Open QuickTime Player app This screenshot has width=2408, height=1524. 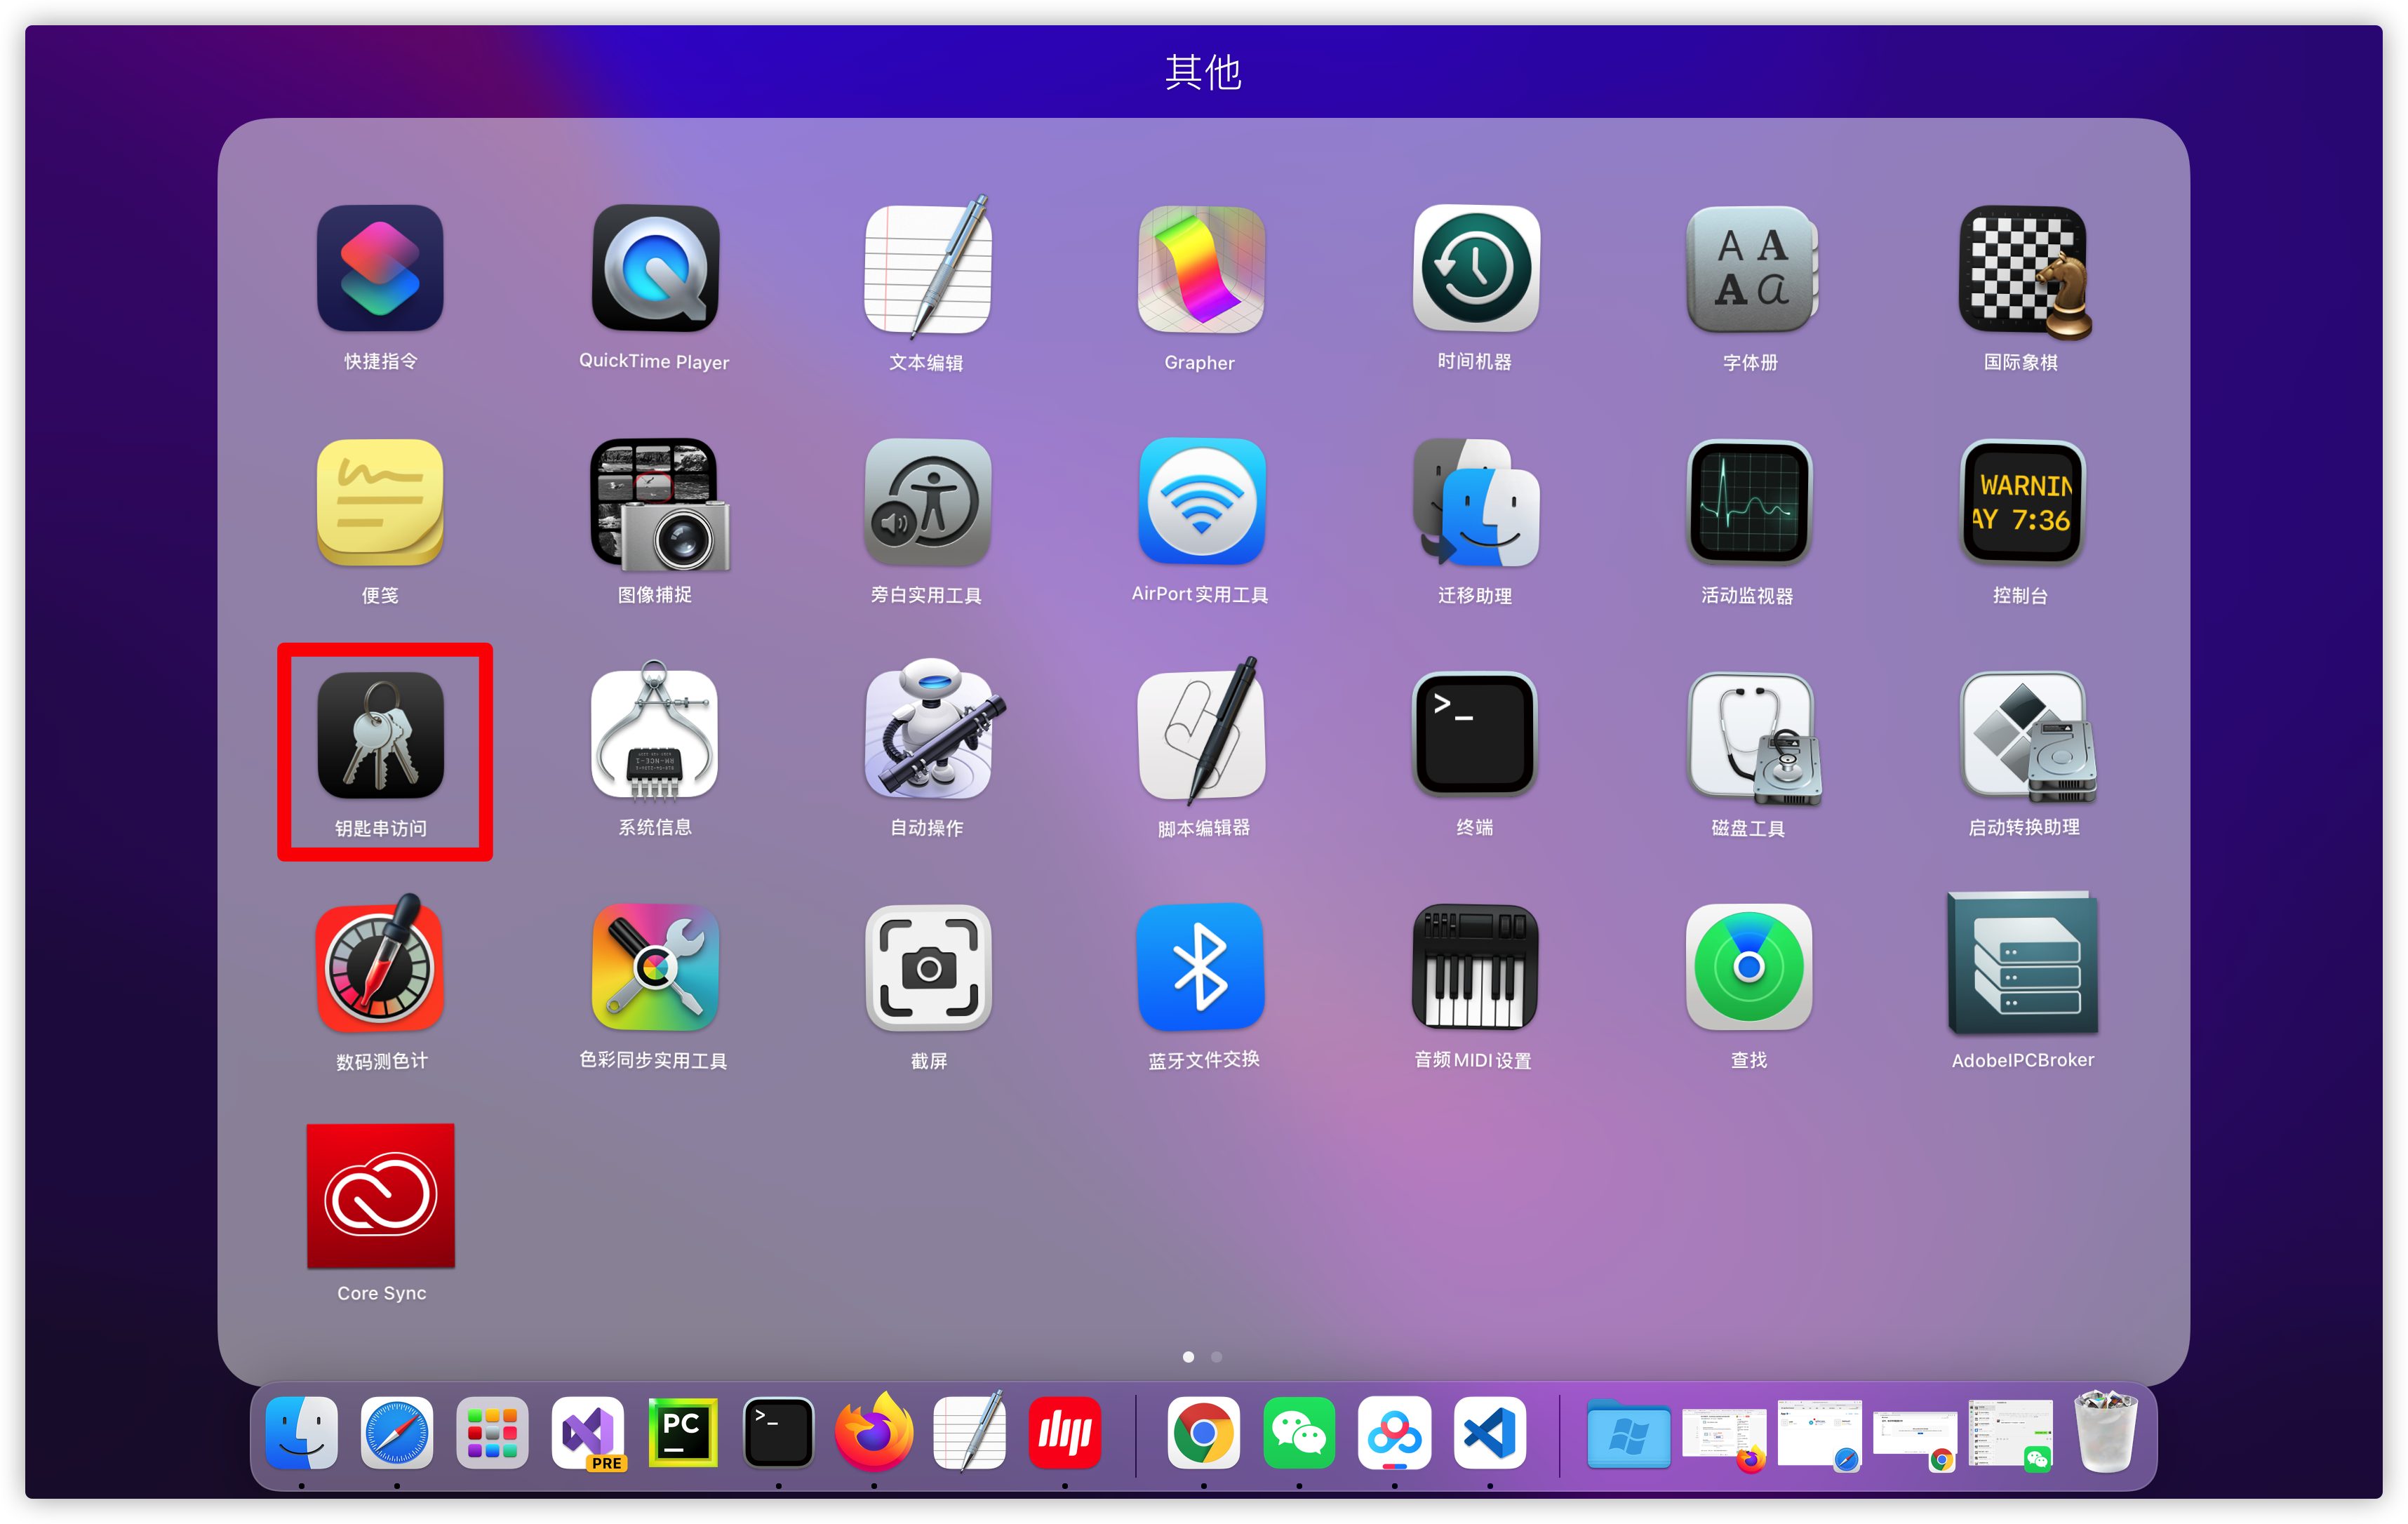point(655,269)
